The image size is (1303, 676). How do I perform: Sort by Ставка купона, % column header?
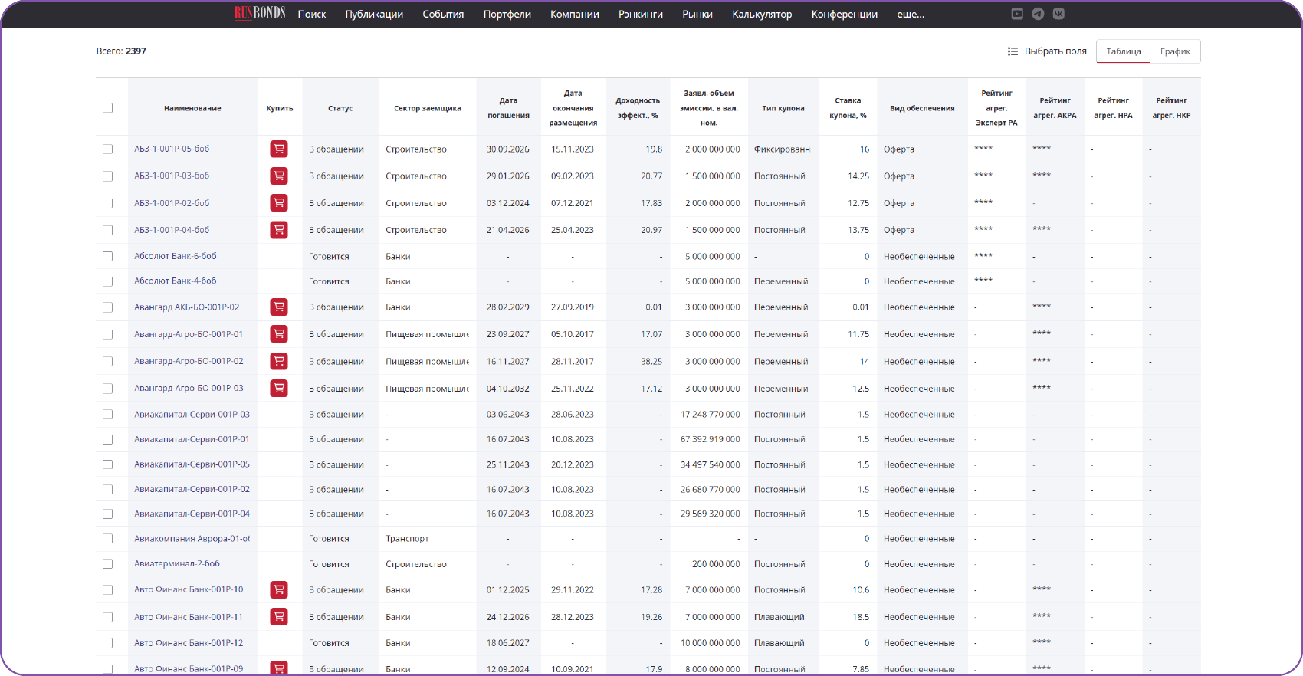point(848,108)
